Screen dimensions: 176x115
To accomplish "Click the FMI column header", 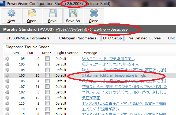I will [x=30, y=53].
